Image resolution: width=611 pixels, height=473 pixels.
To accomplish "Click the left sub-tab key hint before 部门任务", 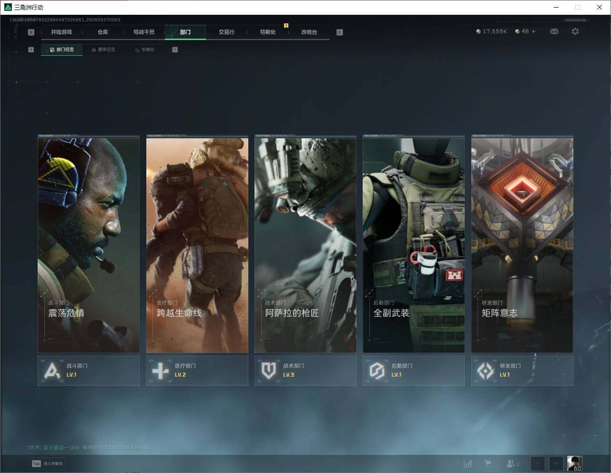I will coord(31,50).
